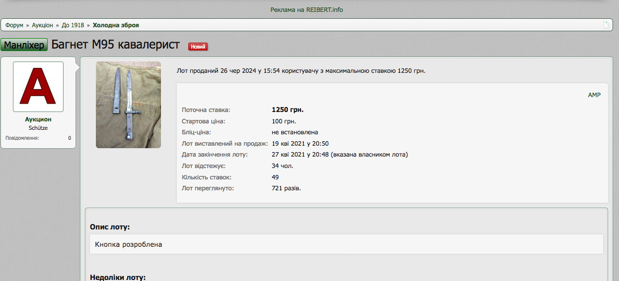Open the bayonet photo thumbnail
Screen dimensions: 619x281
click(128, 105)
